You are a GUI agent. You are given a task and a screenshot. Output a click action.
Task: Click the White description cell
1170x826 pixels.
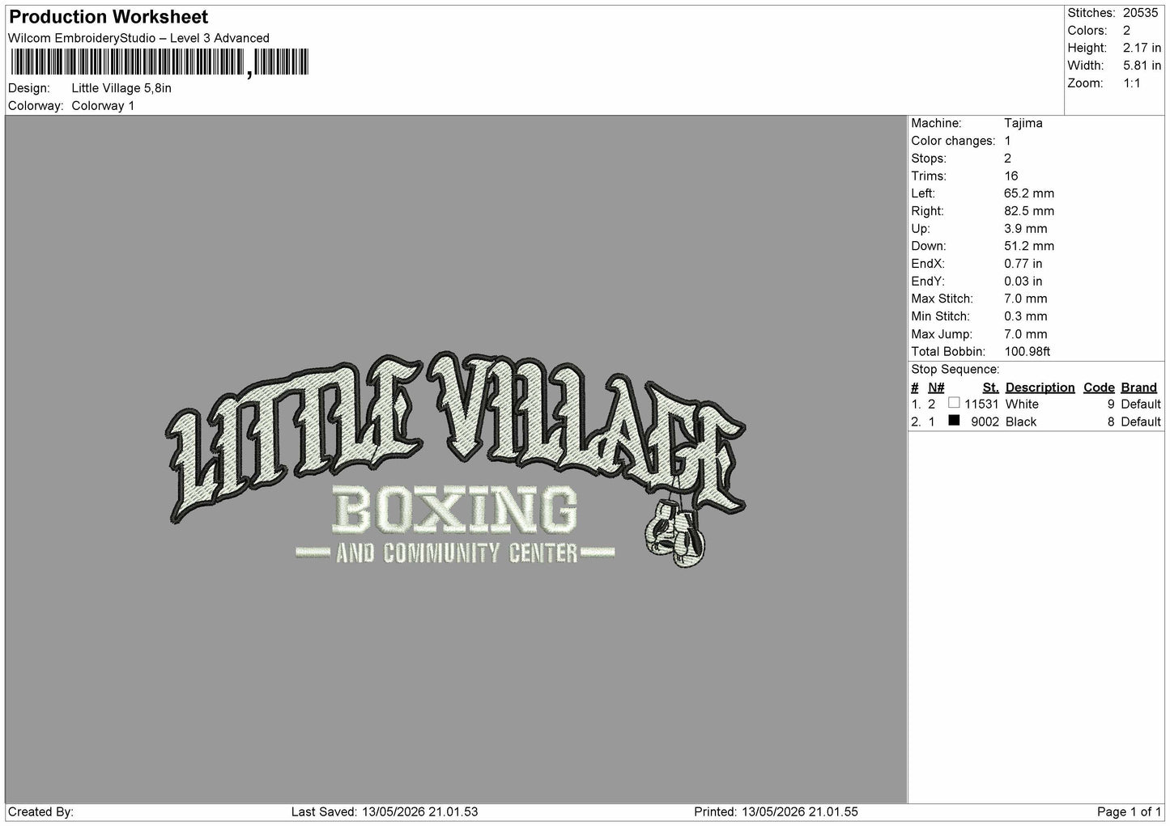(1022, 404)
